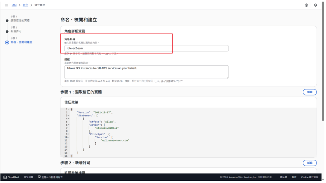The width and height of the screenshot is (326, 183).
Task: Click the clock icon at top right
Action: pos(315,5)
